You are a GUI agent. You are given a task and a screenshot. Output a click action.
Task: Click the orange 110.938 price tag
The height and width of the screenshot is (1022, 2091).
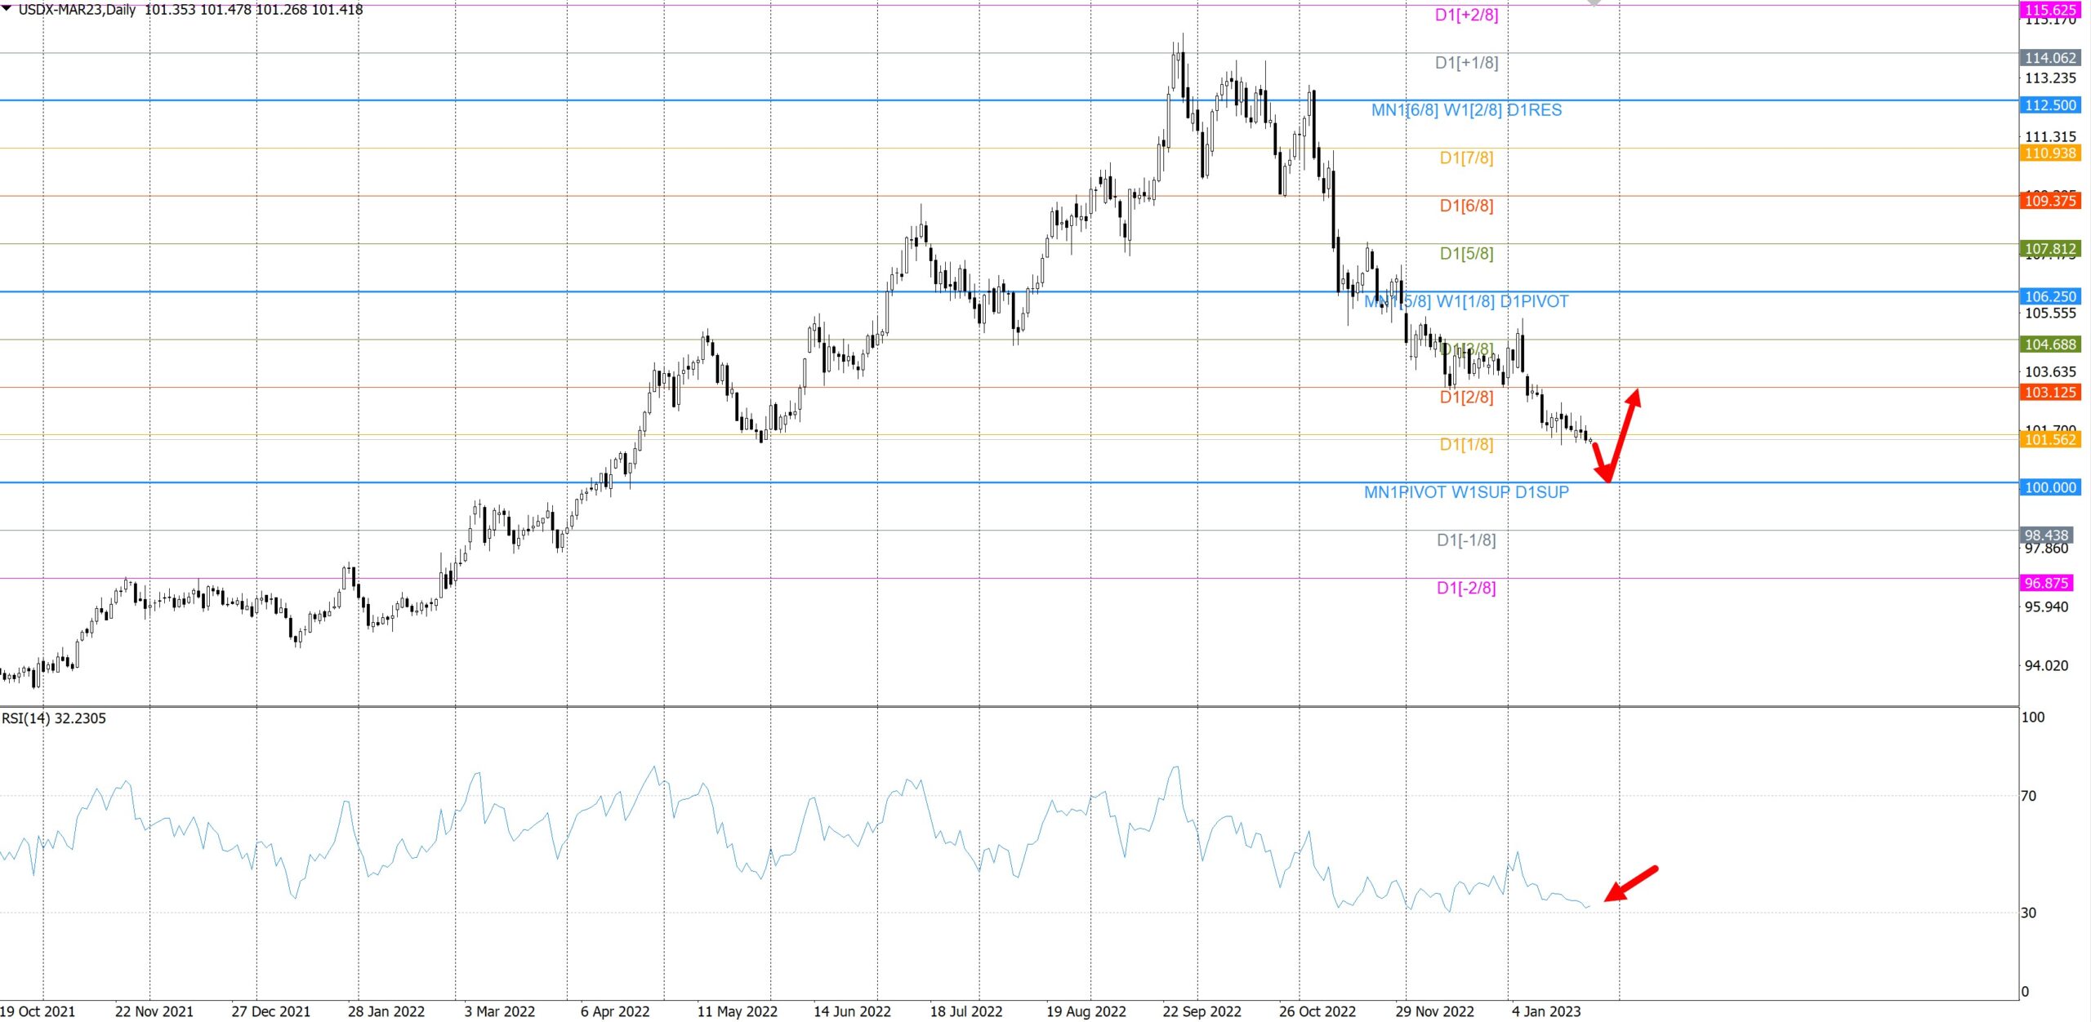pyautogui.click(x=2050, y=153)
